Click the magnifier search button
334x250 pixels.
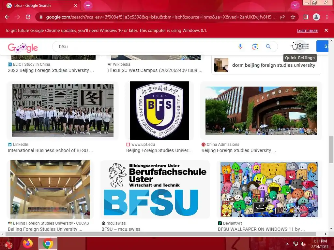coord(268,47)
